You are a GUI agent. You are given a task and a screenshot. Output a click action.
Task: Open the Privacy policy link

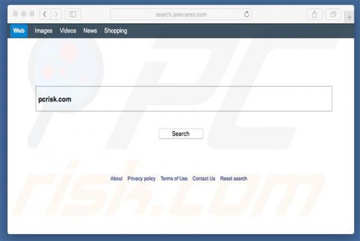coord(141,179)
